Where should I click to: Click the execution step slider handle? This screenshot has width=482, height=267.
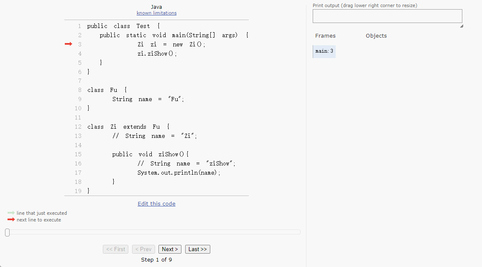(x=7, y=232)
